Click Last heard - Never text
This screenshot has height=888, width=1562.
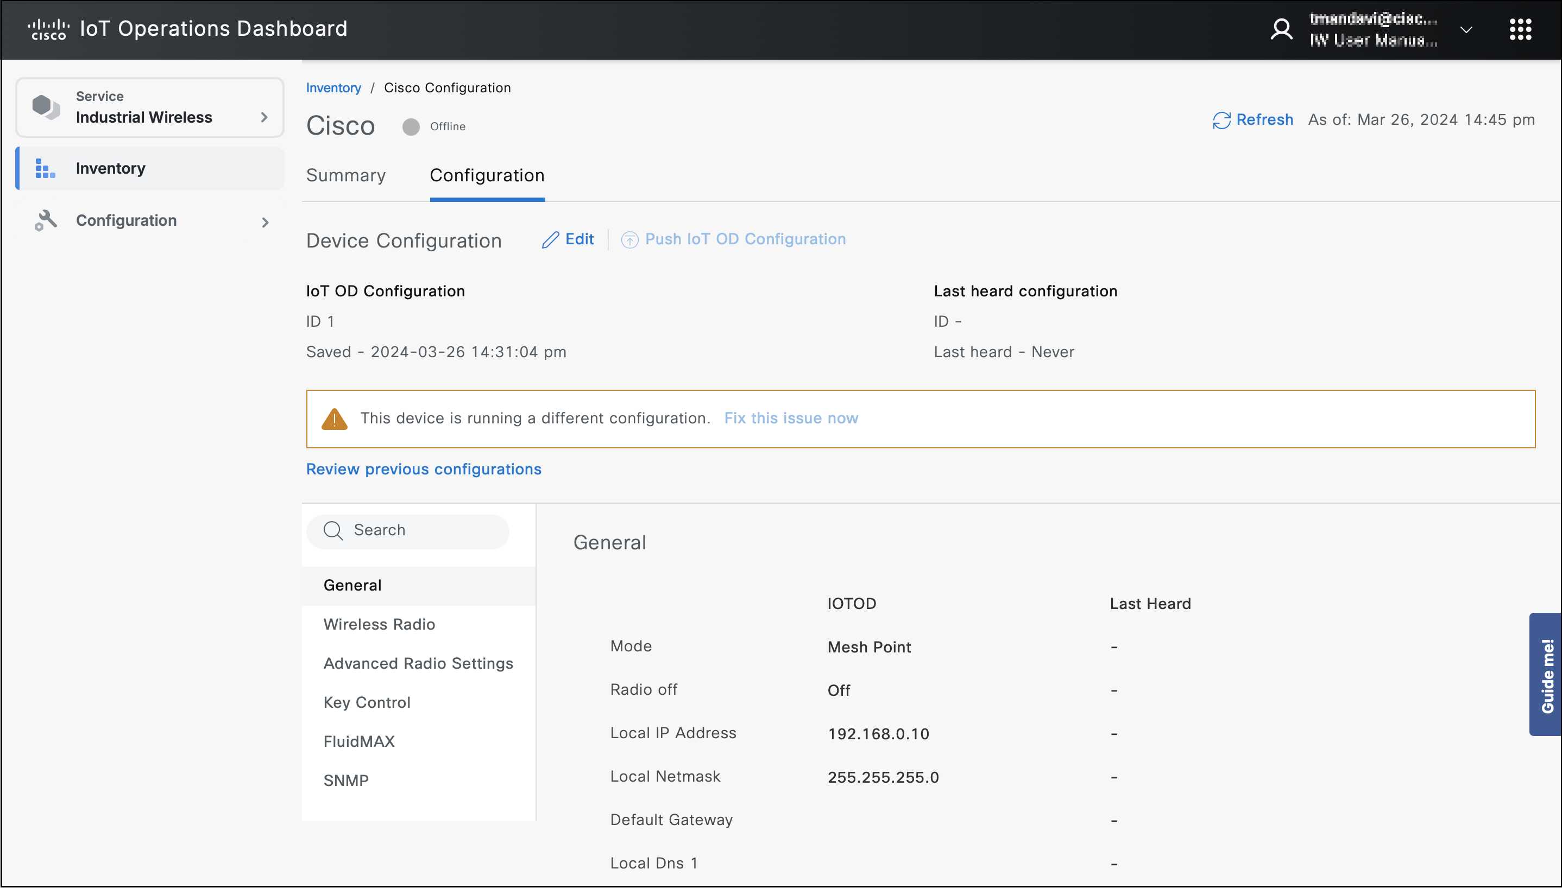tap(1004, 352)
